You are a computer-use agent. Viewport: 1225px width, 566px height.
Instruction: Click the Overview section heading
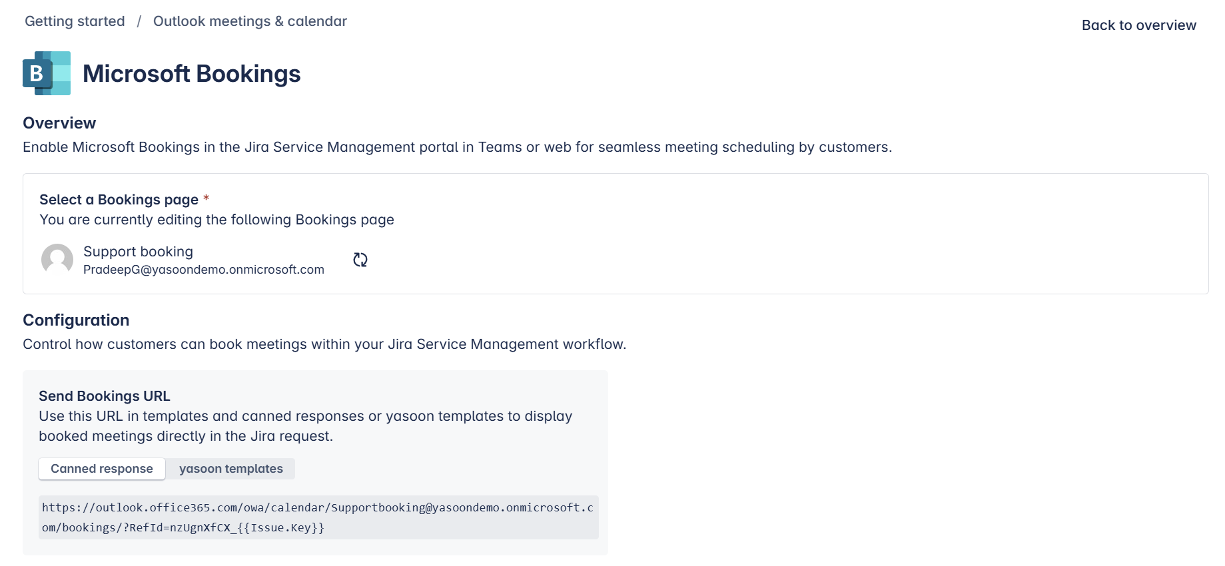tap(59, 123)
